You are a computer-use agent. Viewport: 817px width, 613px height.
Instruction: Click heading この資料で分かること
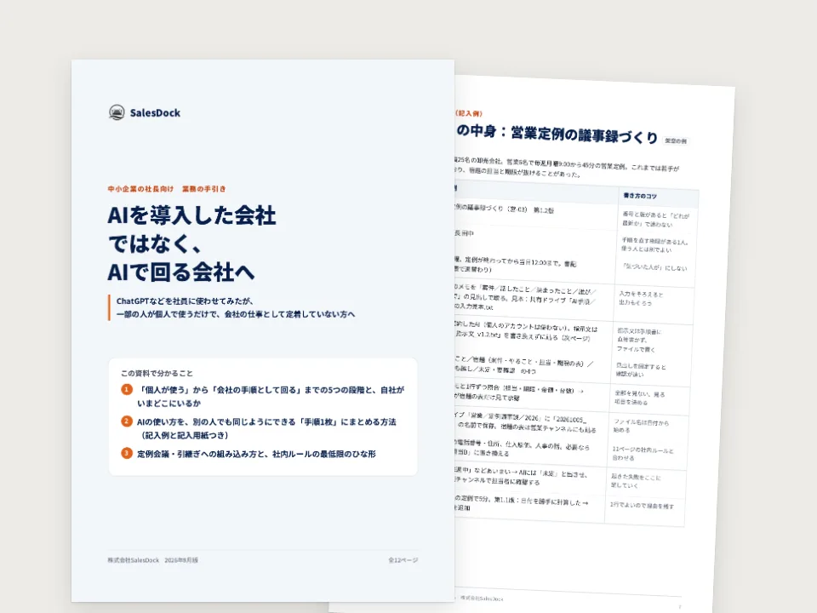pyautogui.click(x=157, y=373)
